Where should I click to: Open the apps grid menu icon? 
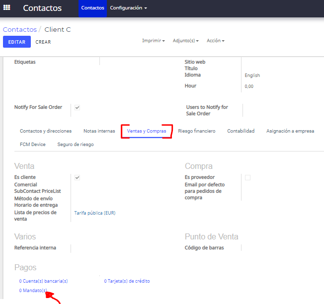[x=6, y=7]
